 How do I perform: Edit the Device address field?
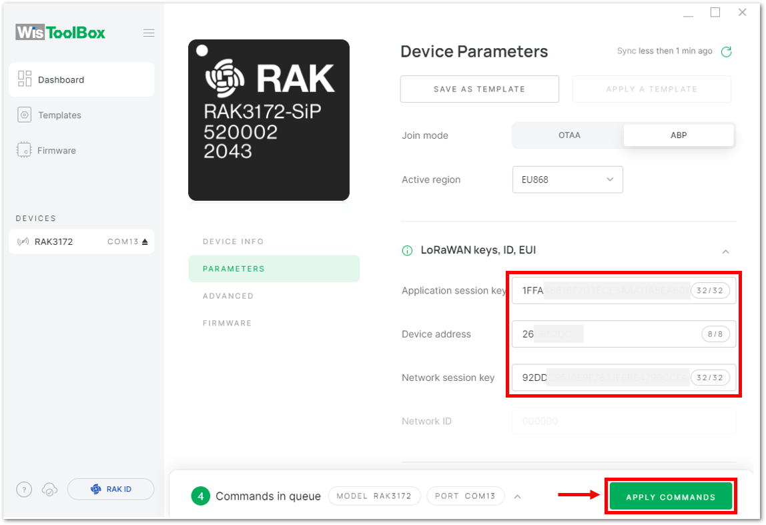click(x=624, y=334)
